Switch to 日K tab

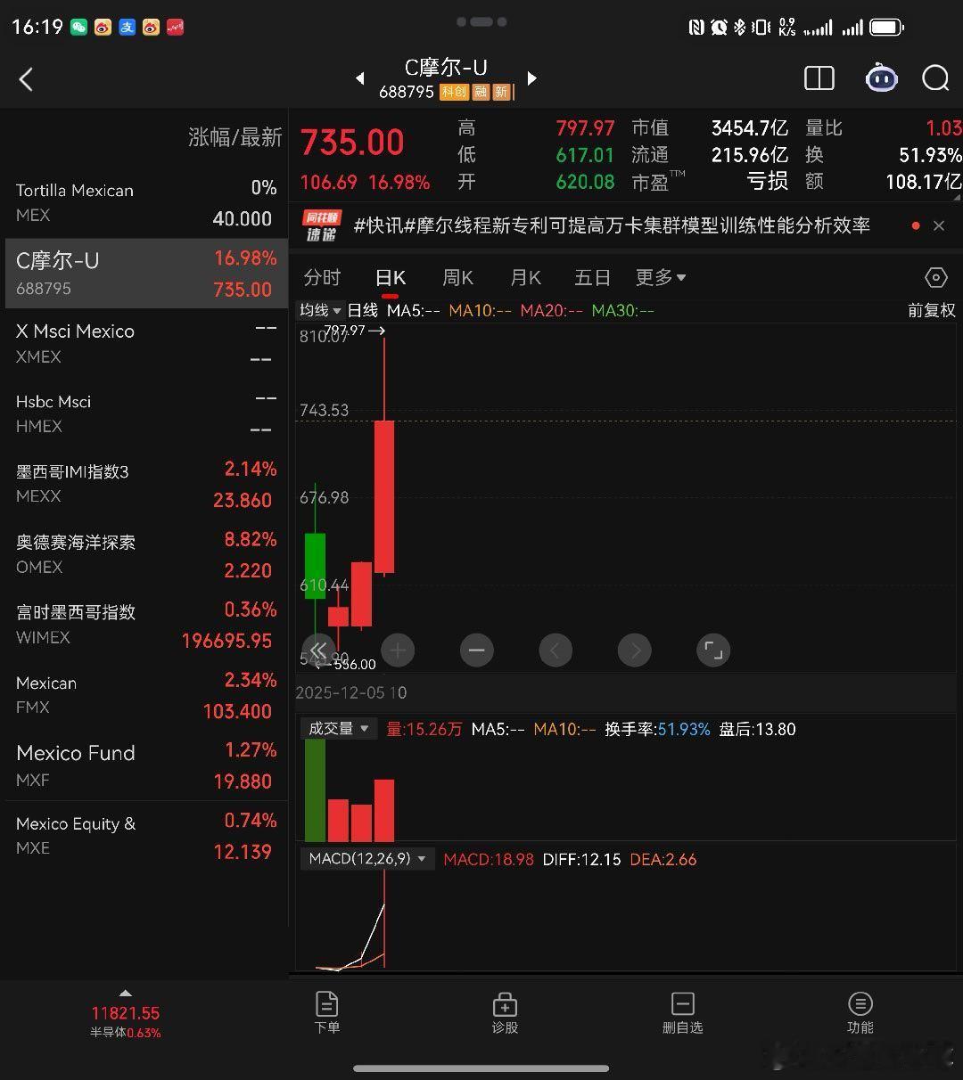pyautogui.click(x=391, y=277)
